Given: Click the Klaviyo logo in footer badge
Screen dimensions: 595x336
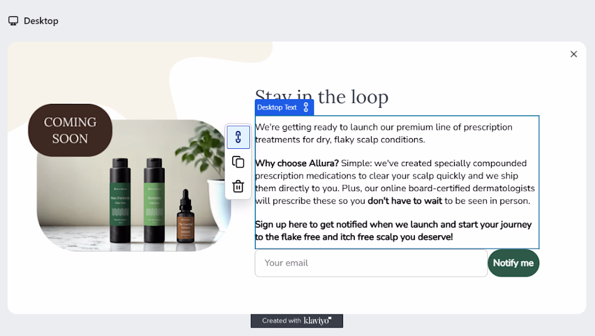Looking at the screenshot, I should pos(318,321).
